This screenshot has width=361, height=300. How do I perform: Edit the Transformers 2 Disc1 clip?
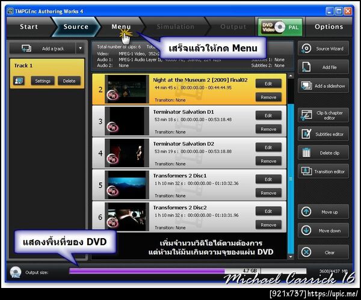tap(268, 179)
